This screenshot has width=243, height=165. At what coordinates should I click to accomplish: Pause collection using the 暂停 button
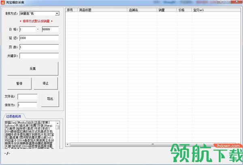19,84
